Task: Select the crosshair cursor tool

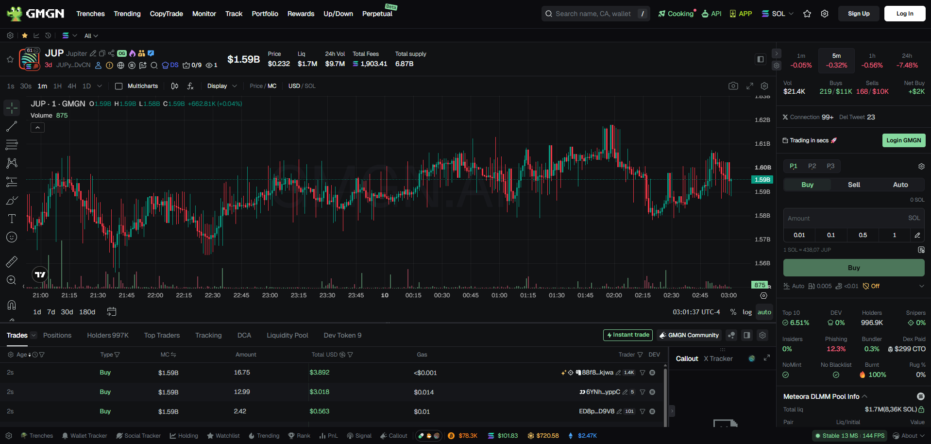Action: pyautogui.click(x=12, y=108)
